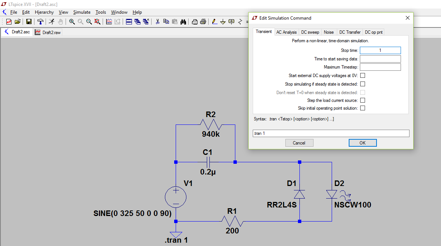Enable Start external DC supply voltages at 0V
Viewport: 441px width, 246px height.
click(x=362, y=75)
